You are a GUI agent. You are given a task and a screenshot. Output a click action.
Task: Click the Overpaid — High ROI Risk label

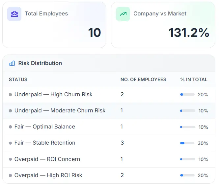[48, 175]
